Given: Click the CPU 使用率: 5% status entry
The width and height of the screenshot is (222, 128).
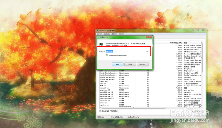Looking at the screenshot, I should 117,117.
